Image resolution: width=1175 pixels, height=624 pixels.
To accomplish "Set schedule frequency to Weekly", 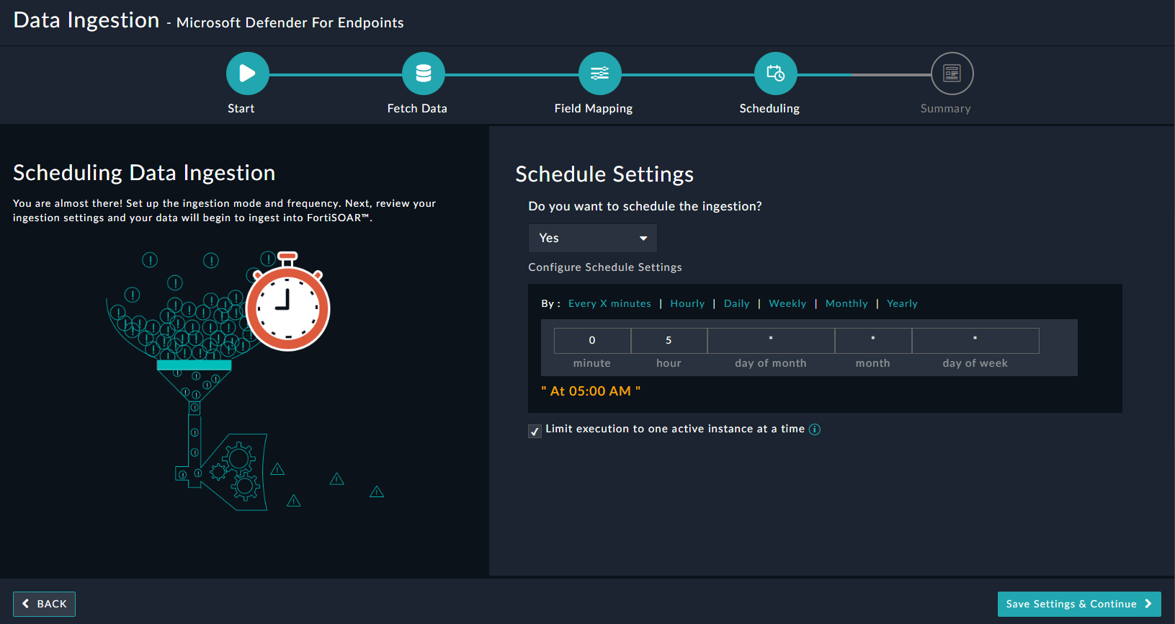I will [x=787, y=303].
